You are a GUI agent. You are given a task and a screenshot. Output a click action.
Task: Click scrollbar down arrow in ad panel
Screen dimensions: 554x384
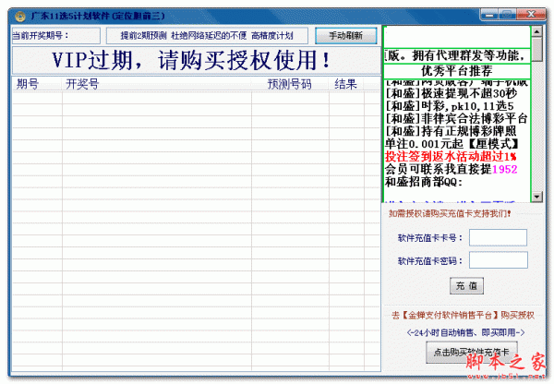[536, 197]
